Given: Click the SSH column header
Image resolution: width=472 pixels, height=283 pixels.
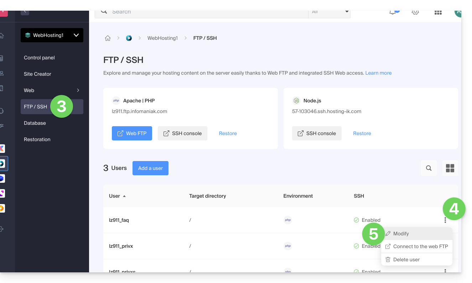Looking at the screenshot, I should 359,196.
